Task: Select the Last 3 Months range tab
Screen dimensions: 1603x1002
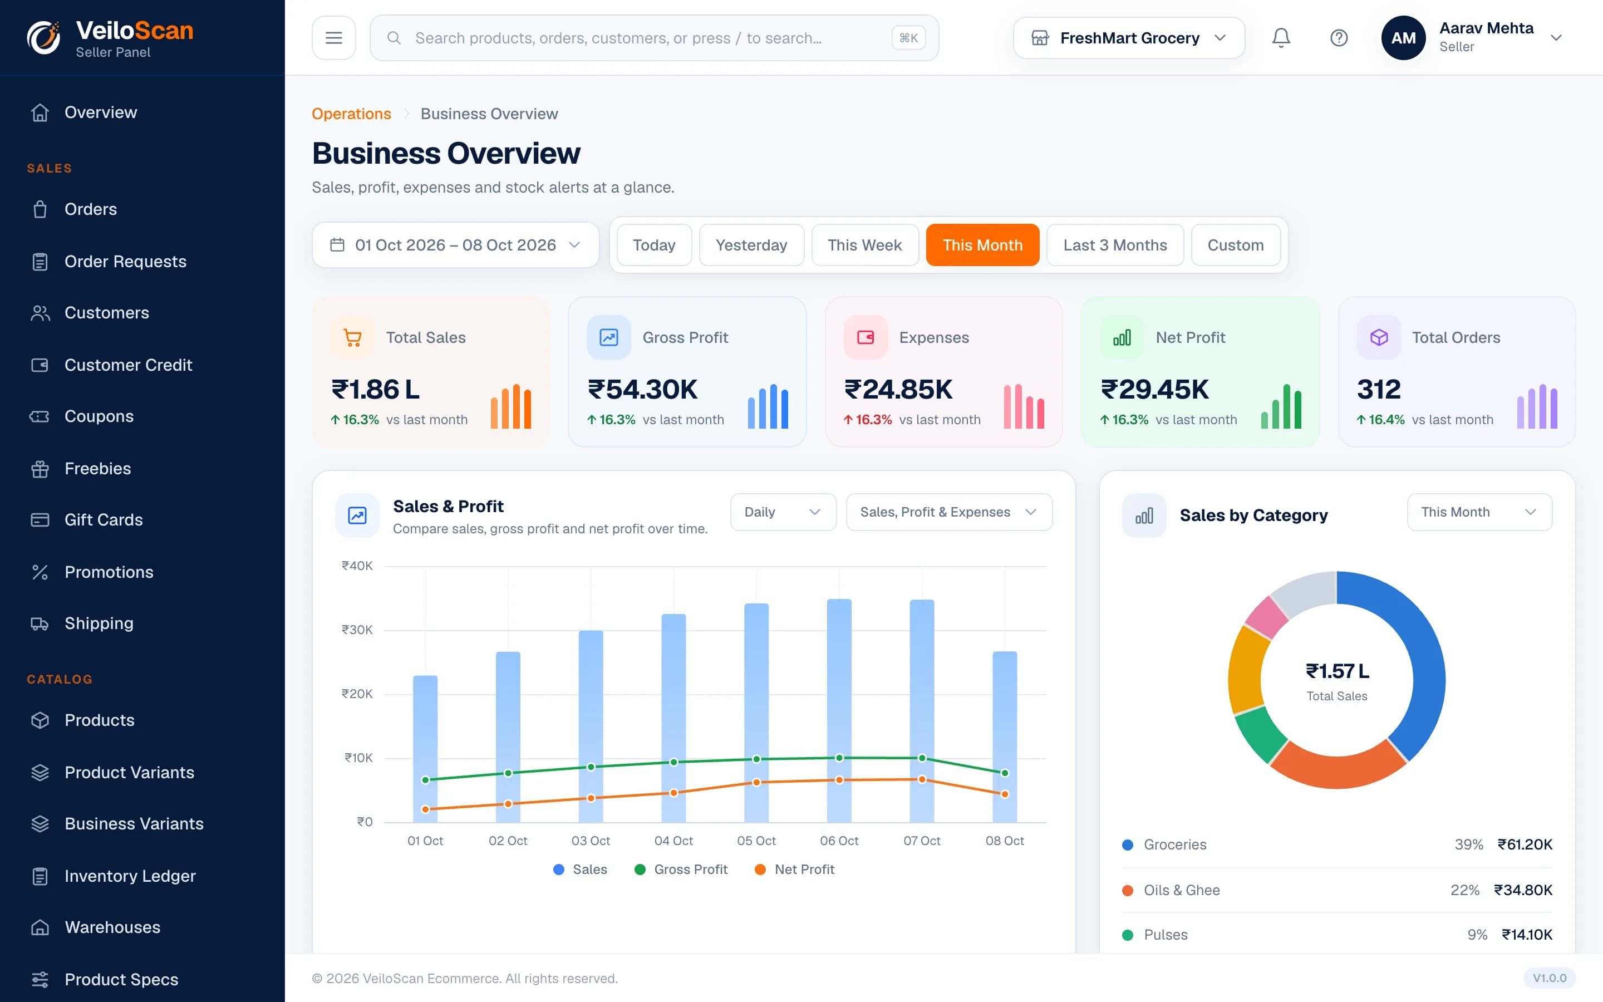Action: tap(1115, 245)
